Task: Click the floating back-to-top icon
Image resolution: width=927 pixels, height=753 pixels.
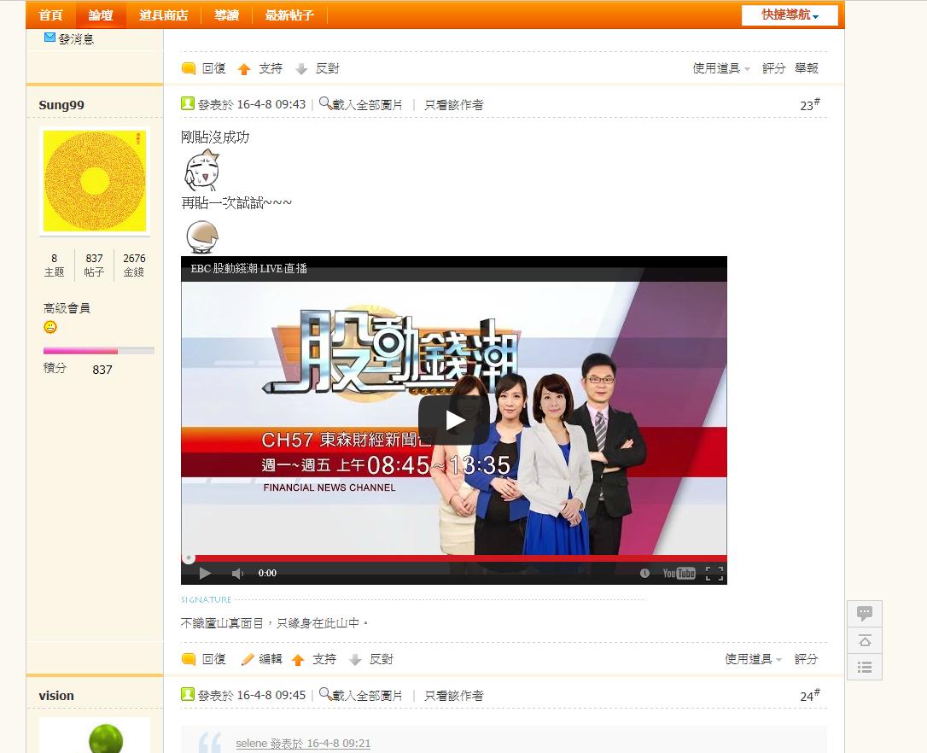Action: (x=865, y=640)
